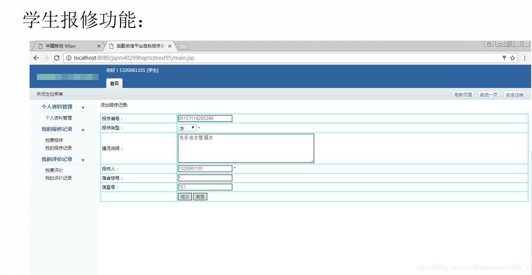
Task: Collapse the 我的评价记录 menu arrow
Action: click(83, 160)
